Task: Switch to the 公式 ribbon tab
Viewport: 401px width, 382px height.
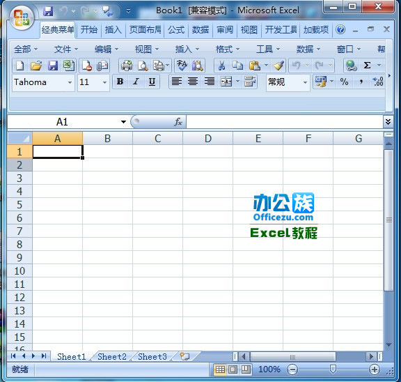Action: [176, 30]
